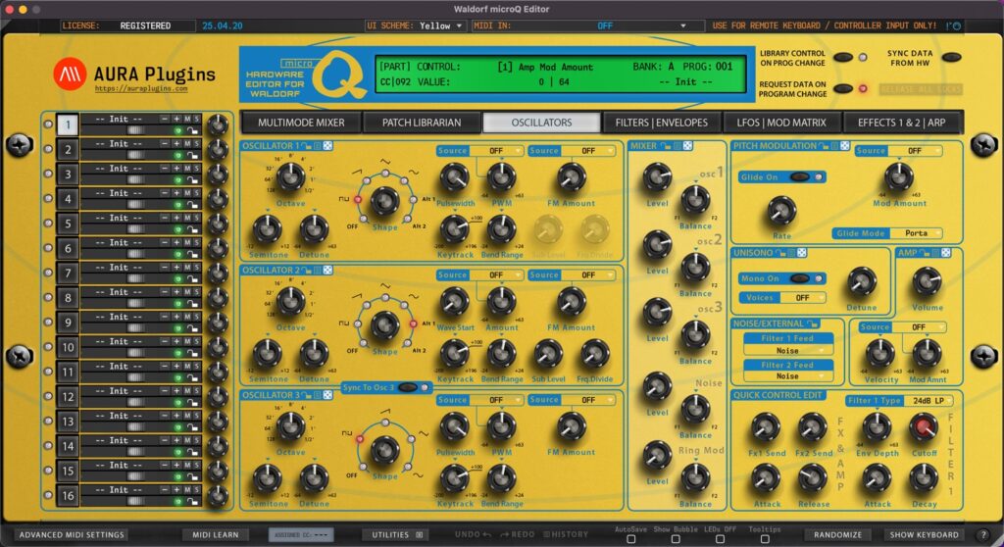1004x547 pixels.
Task: Open the Effects 1 & 2 | Arp tab
Action: click(x=902, y=123)
